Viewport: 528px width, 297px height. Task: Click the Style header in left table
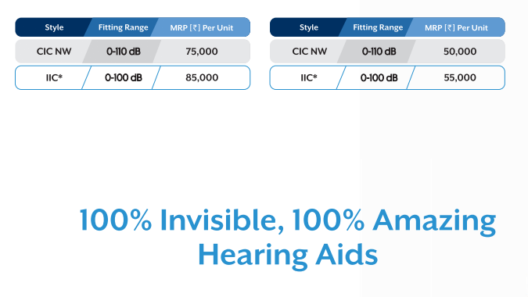tap(54, 27)
